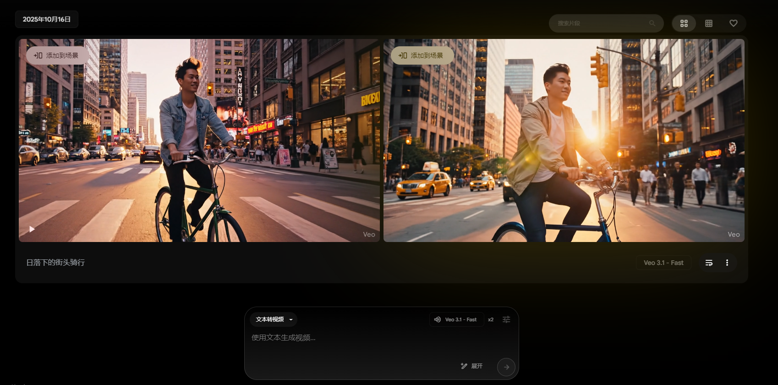This screenshot has width=778, height=385.
Task: Play the left denim jacket video
Action: pos(32,229)
